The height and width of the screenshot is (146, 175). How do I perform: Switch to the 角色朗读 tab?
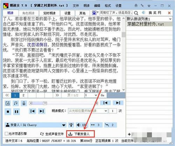tap(28, 13)
